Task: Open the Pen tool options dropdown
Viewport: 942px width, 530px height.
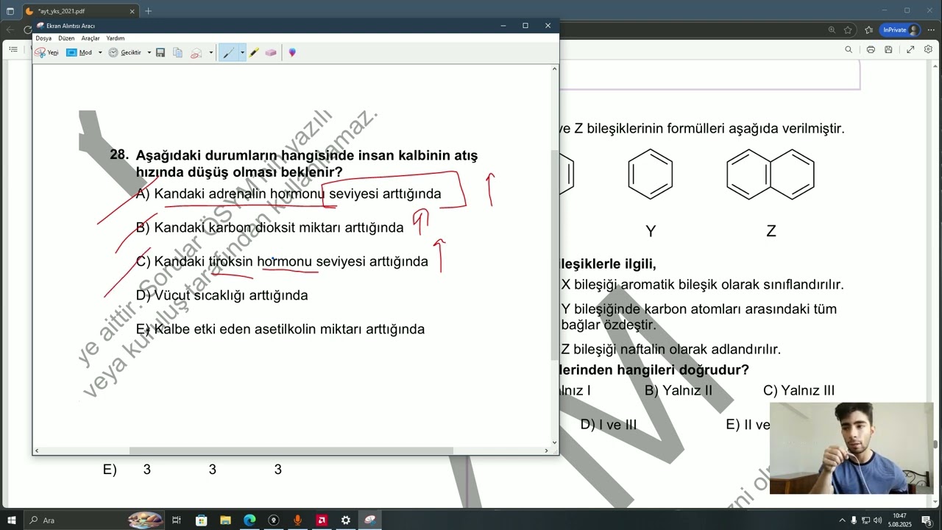Action: coord(242,52)
